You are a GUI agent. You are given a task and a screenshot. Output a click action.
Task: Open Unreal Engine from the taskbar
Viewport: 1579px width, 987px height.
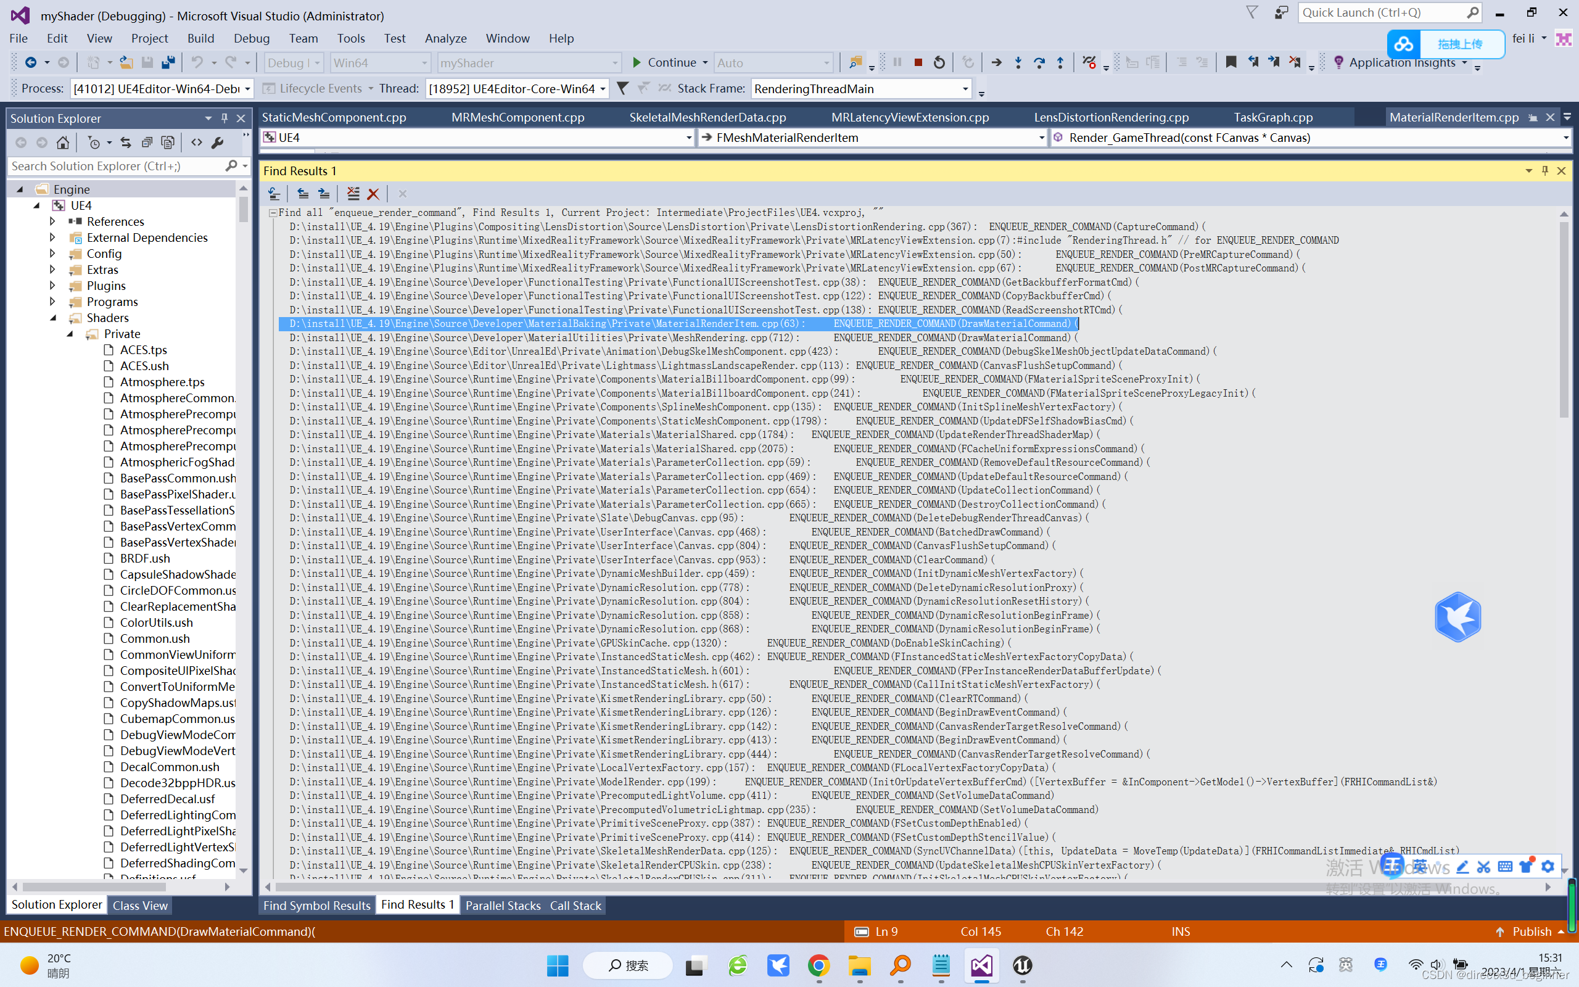(1023, 965)
